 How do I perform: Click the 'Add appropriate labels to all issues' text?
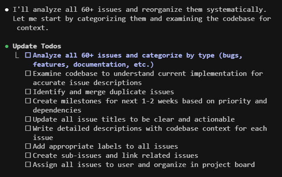pyautogui.click(x=105, y=146)
